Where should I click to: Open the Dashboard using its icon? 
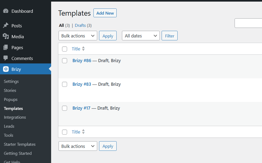pyautogui.click(x=6, y=11)
